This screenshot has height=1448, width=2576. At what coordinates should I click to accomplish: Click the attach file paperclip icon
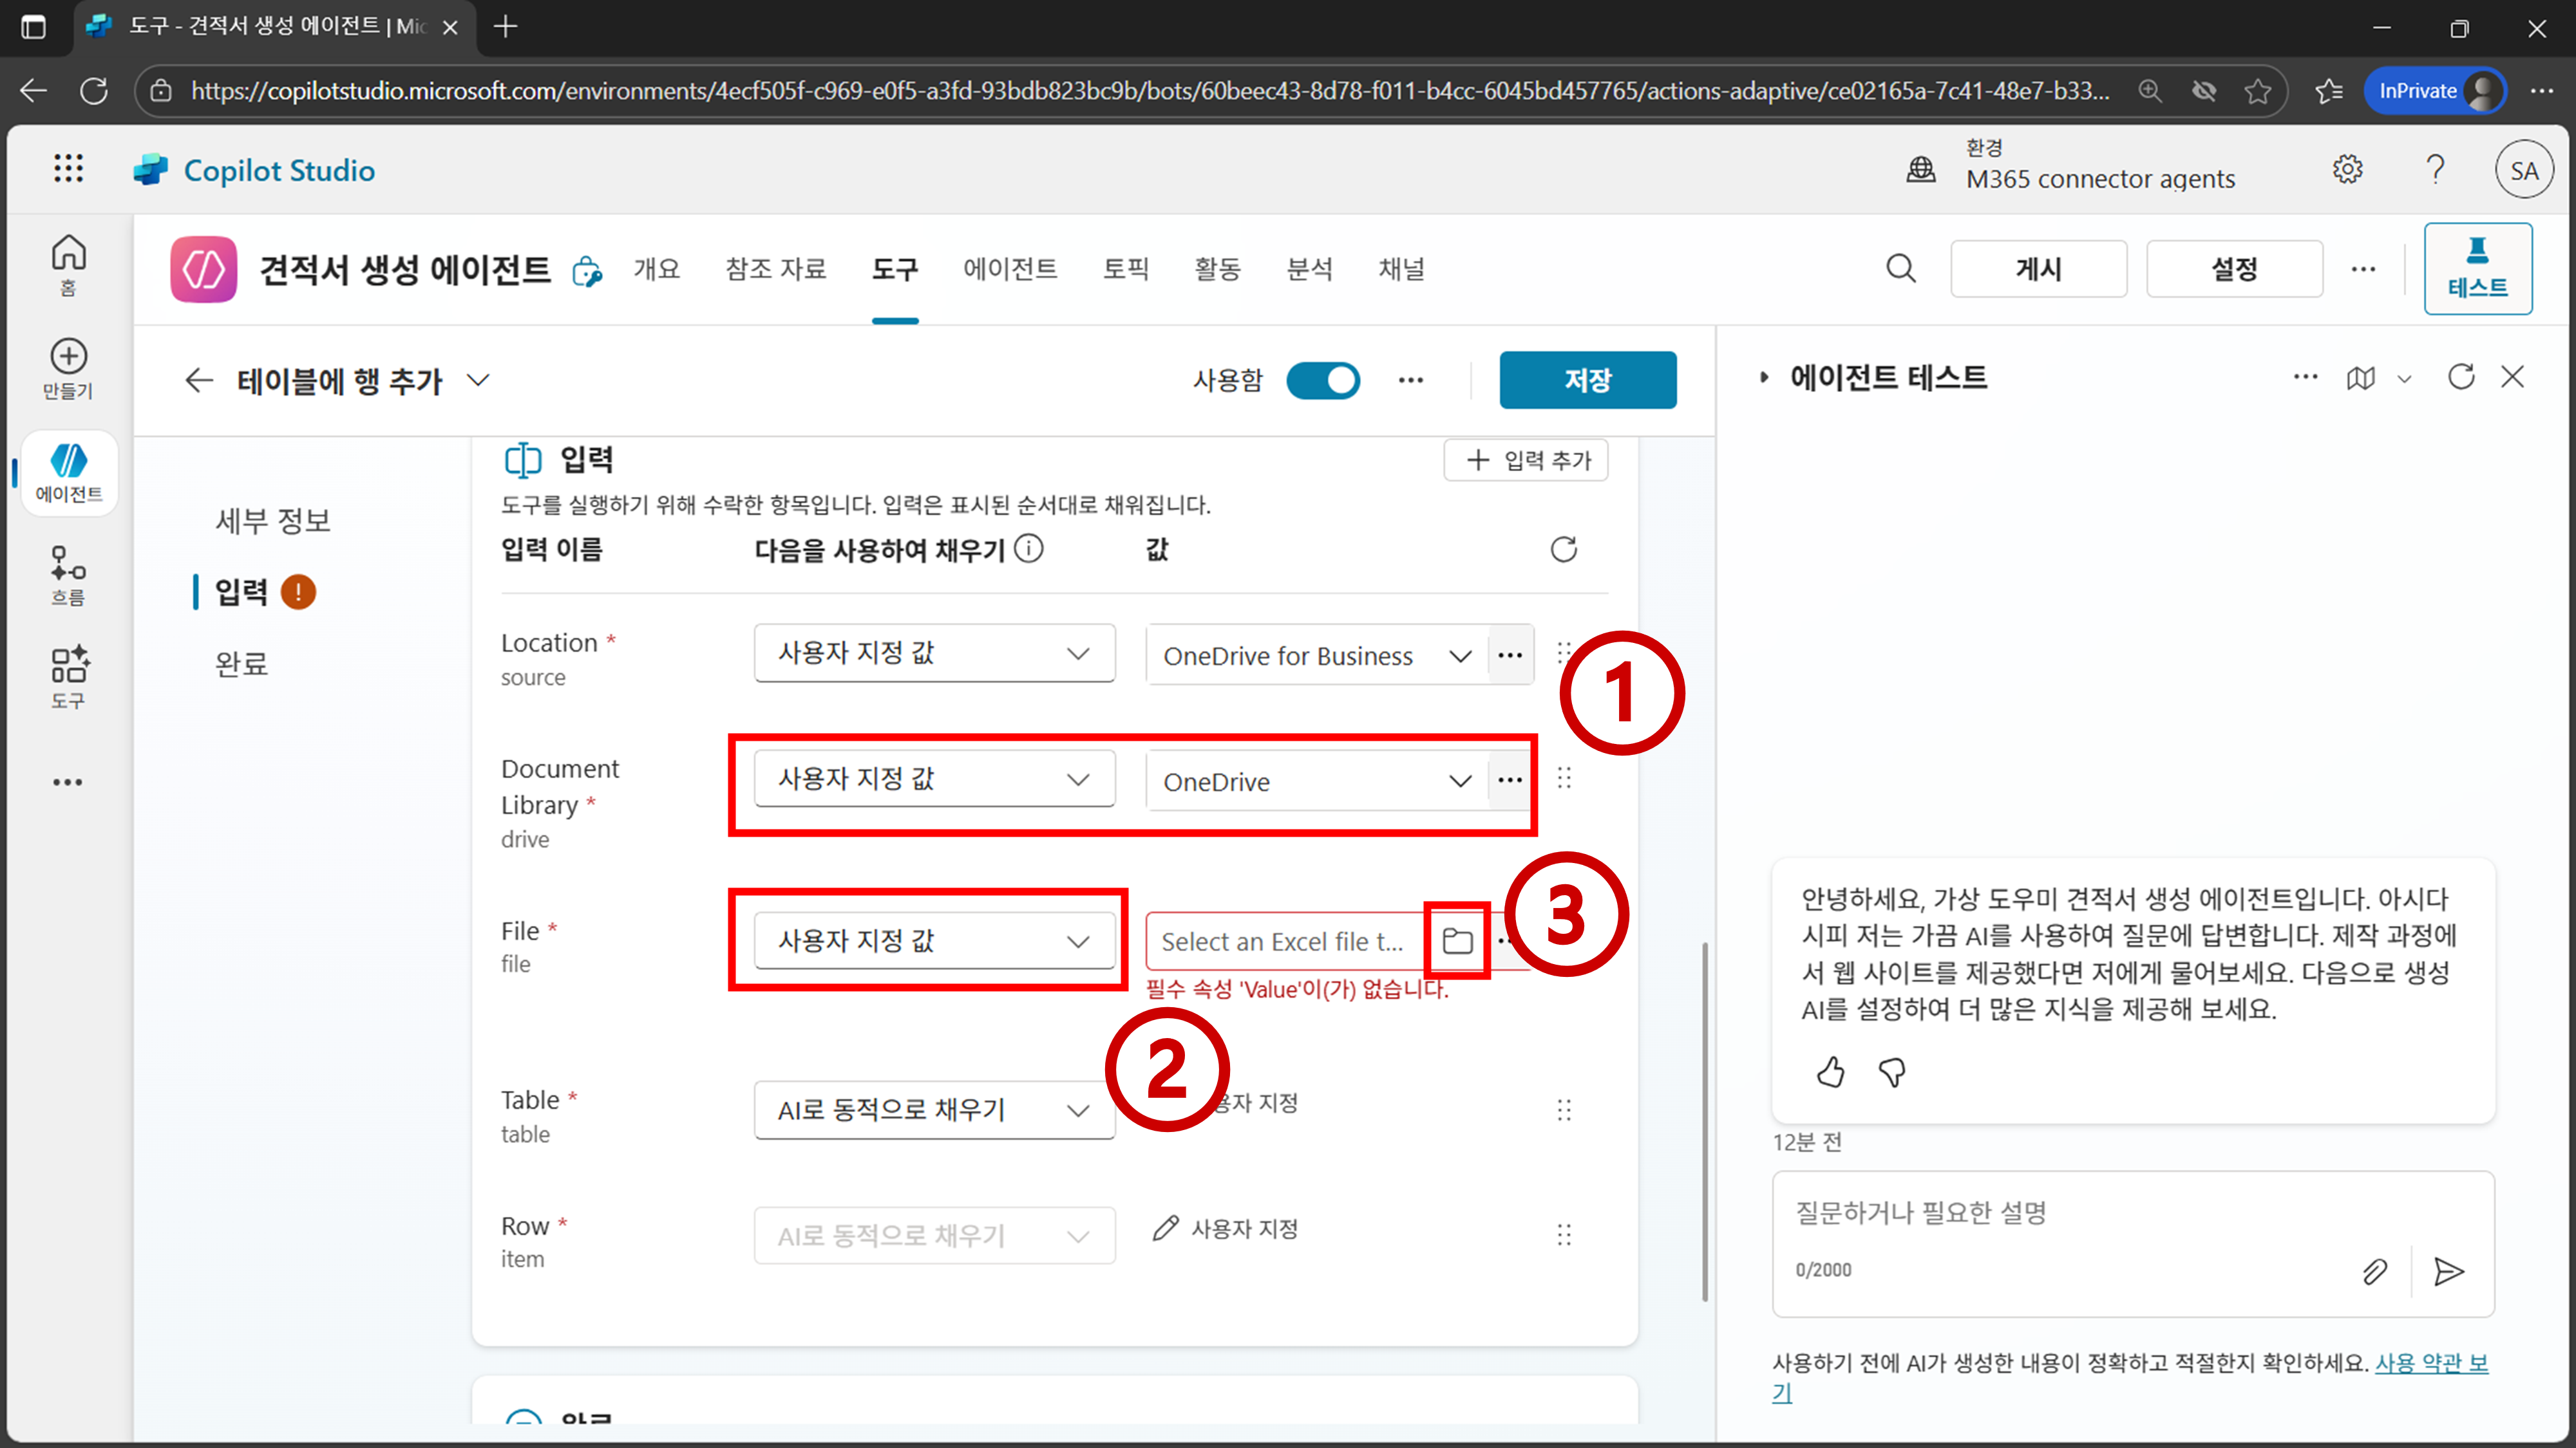pyautogui.click(x=2374, y=1271)
